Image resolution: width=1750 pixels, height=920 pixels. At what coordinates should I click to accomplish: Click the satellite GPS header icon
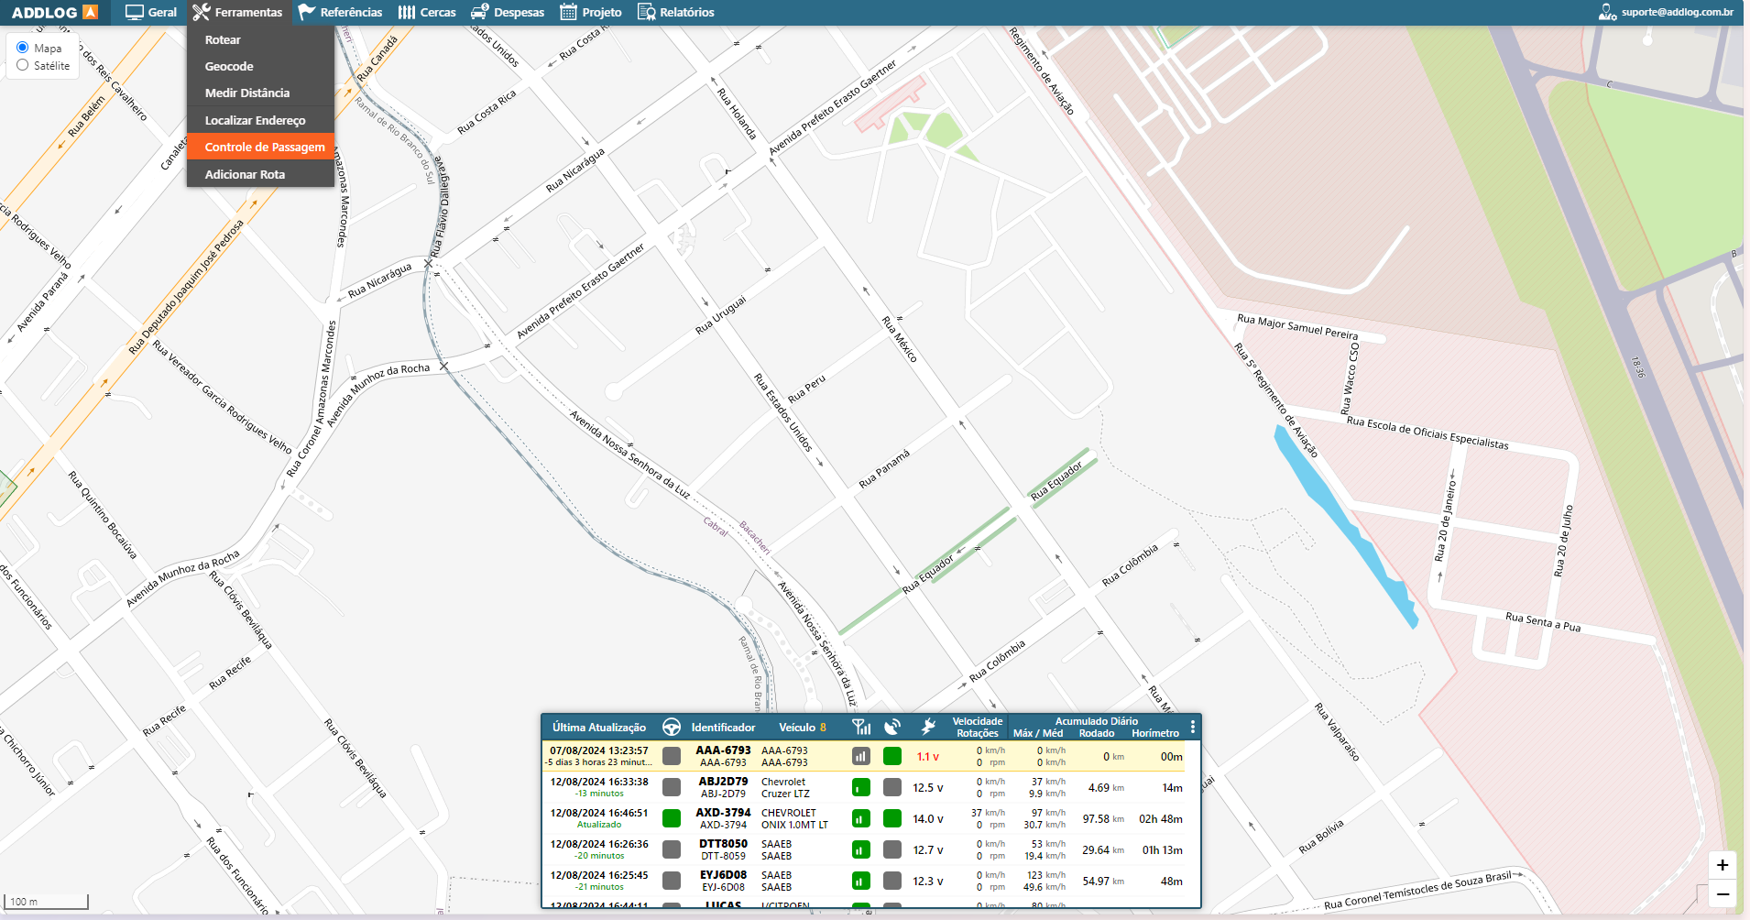click(x=892, y=728)
